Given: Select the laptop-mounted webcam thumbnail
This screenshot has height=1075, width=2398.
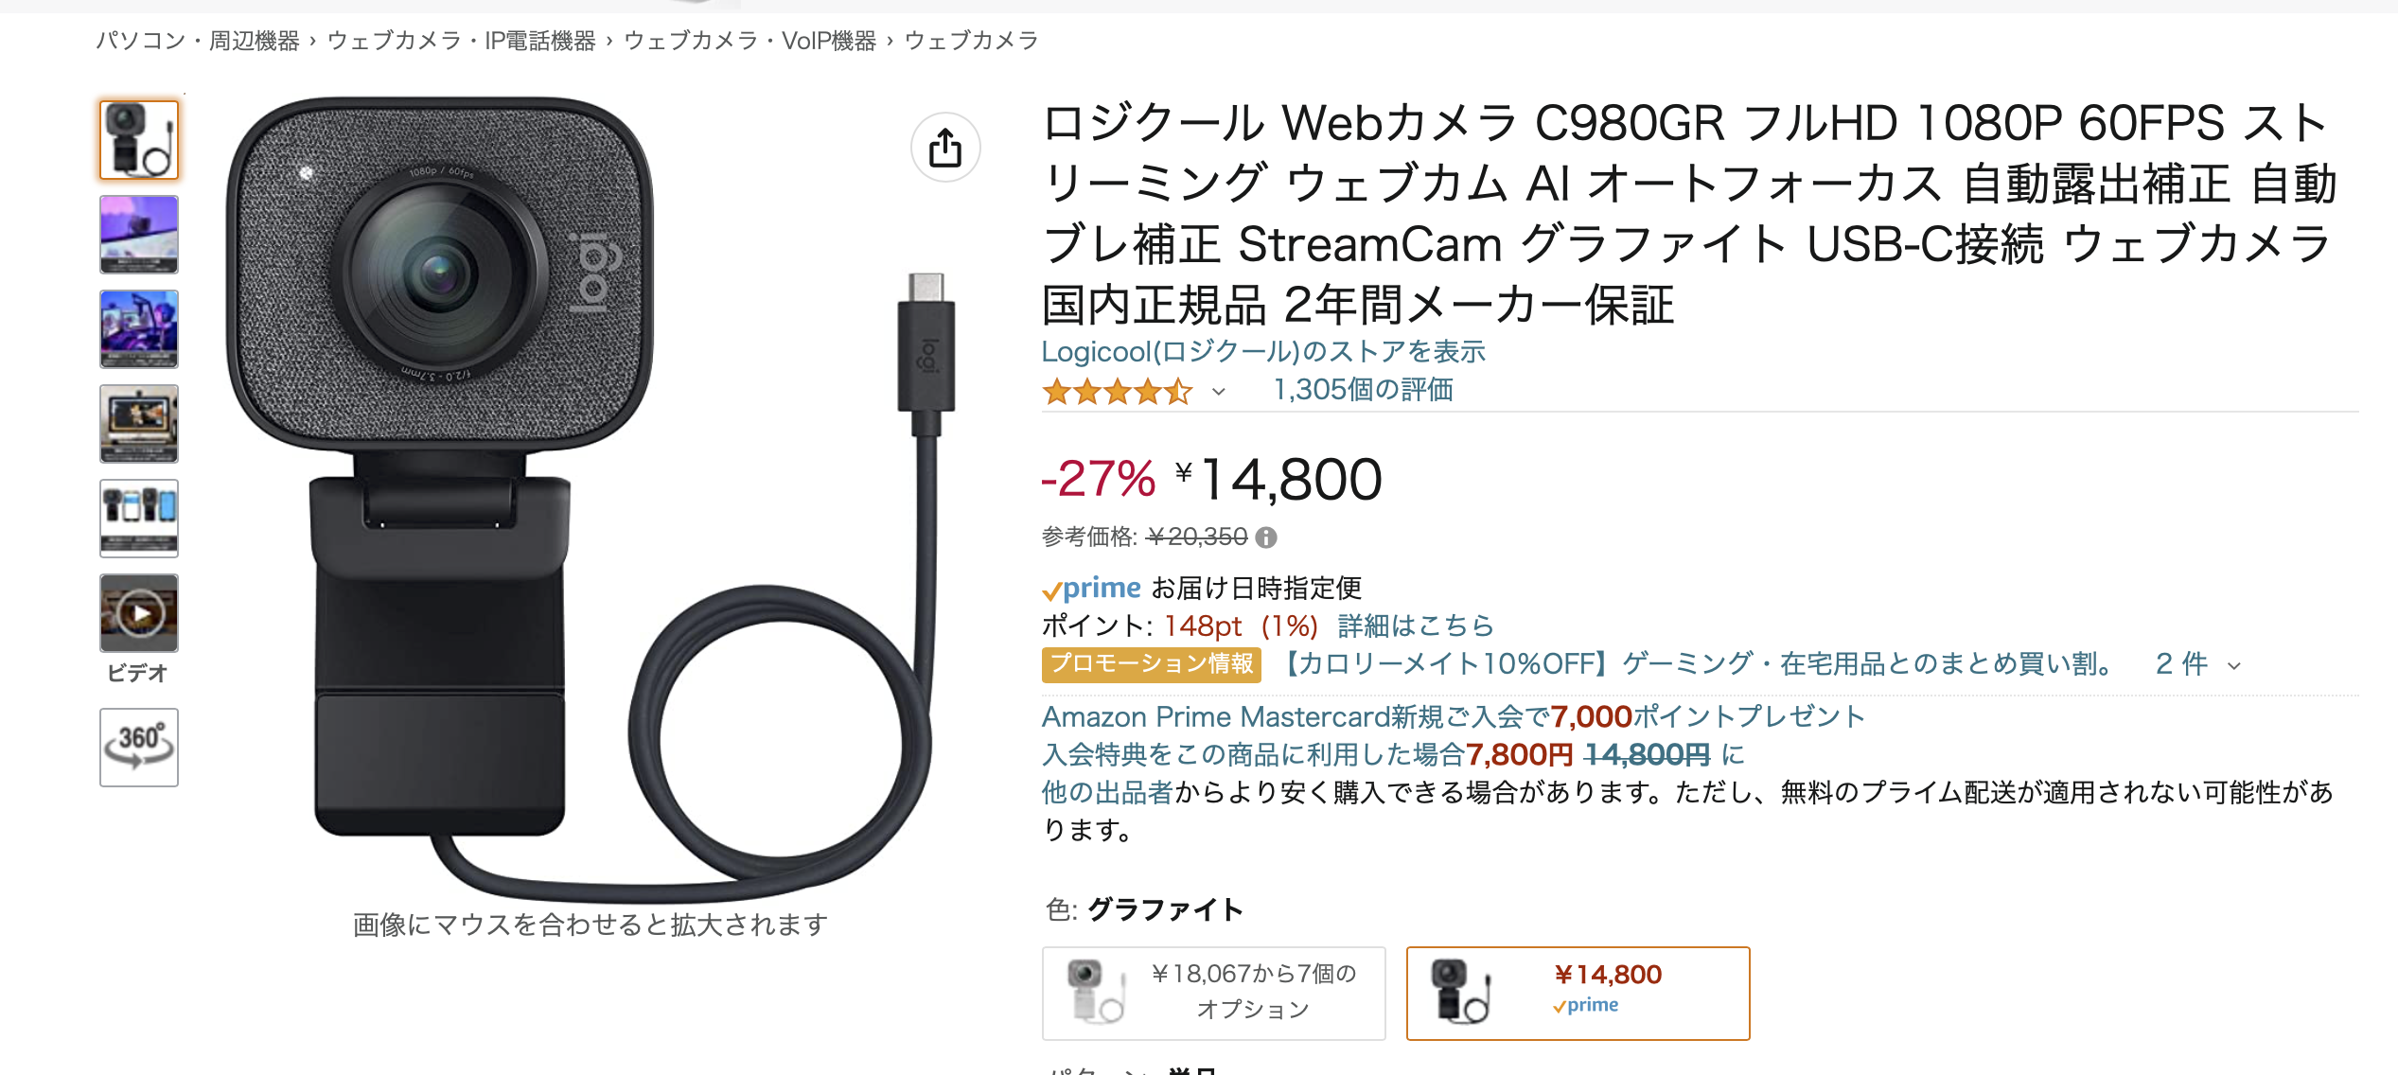Looking at the screenshot, I should tap(139, 424).
